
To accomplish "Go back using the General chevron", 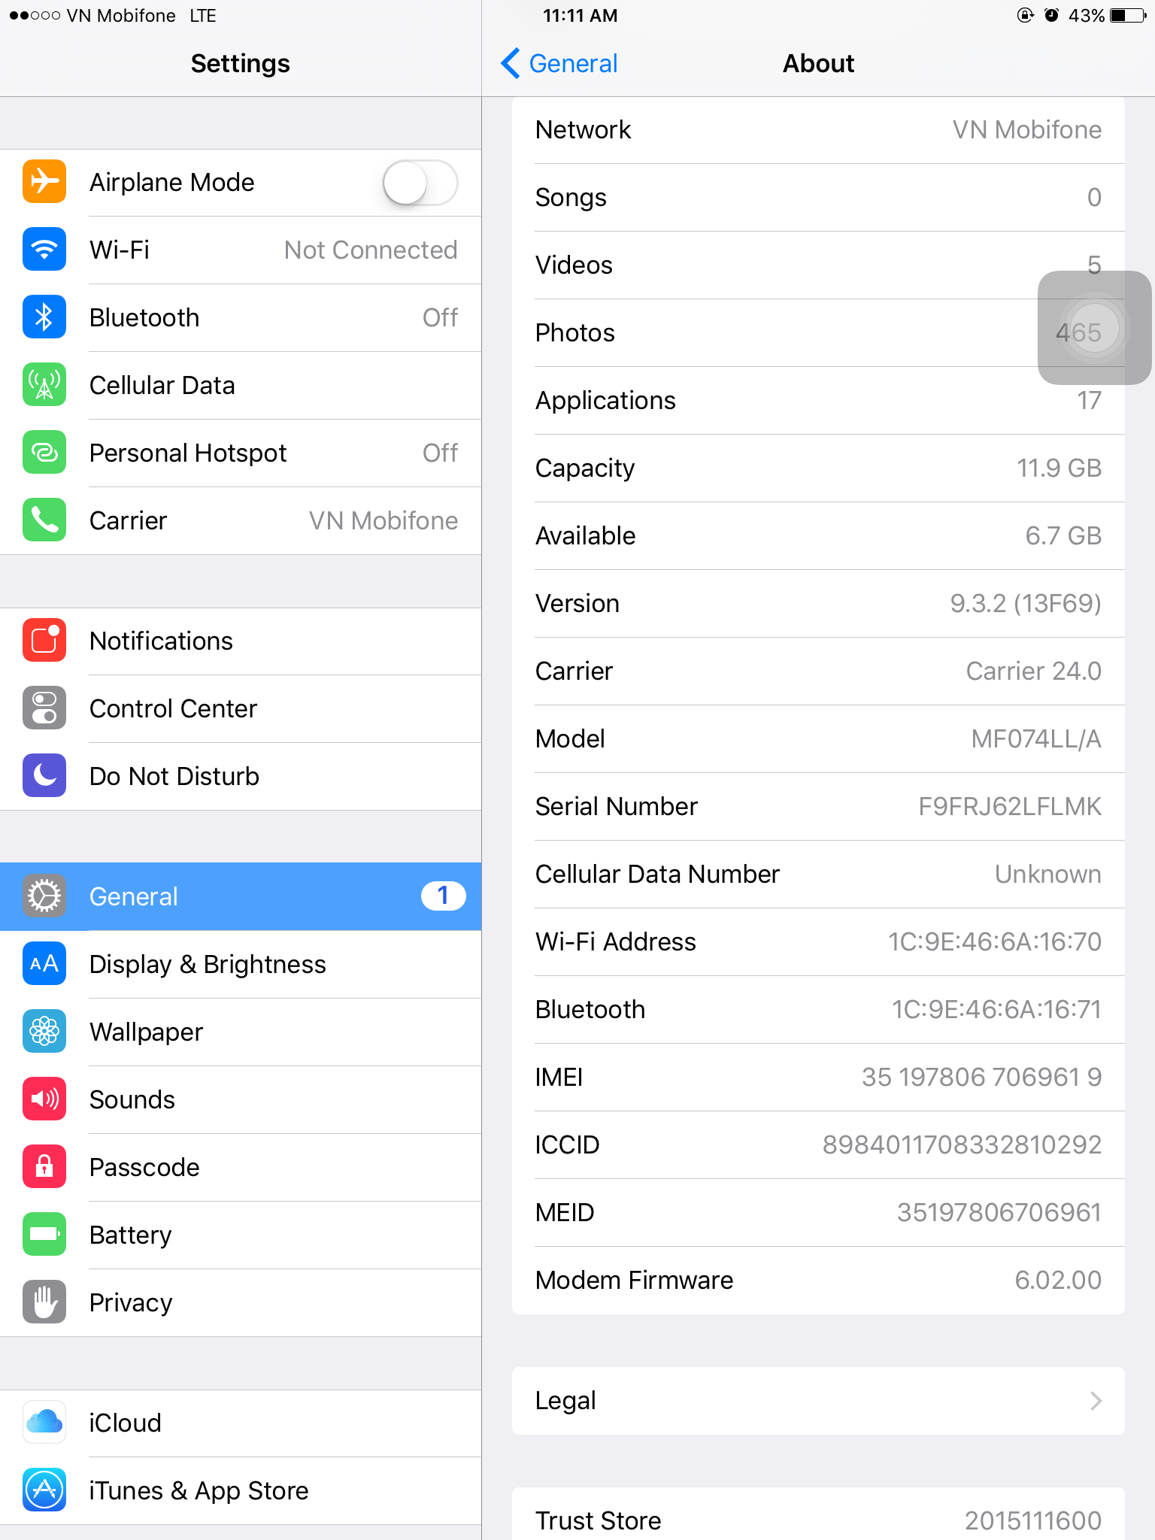I will tap(559, 63).
